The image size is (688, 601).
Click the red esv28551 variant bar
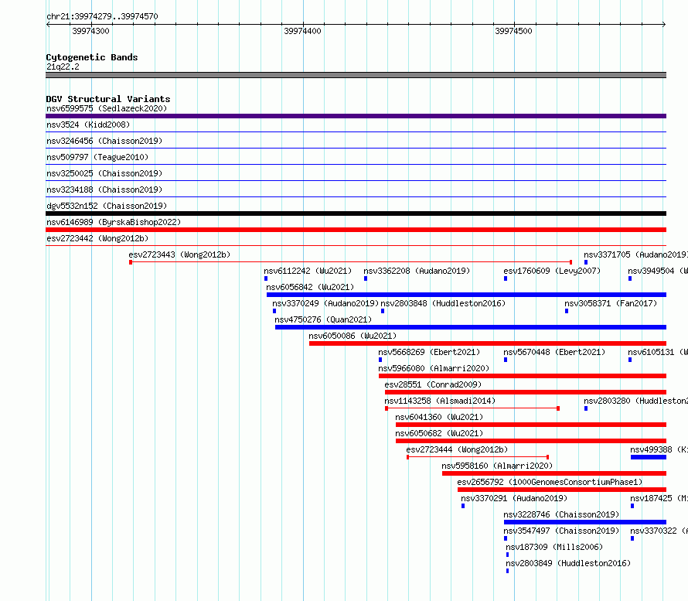point(526,392)
